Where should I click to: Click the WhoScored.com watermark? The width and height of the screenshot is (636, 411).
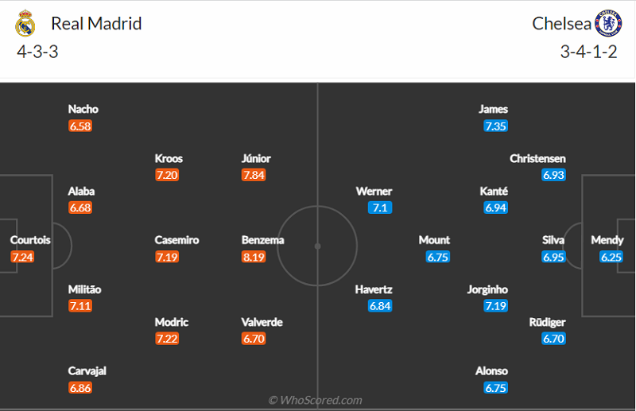pyautogui.click(x=315, y=401)
